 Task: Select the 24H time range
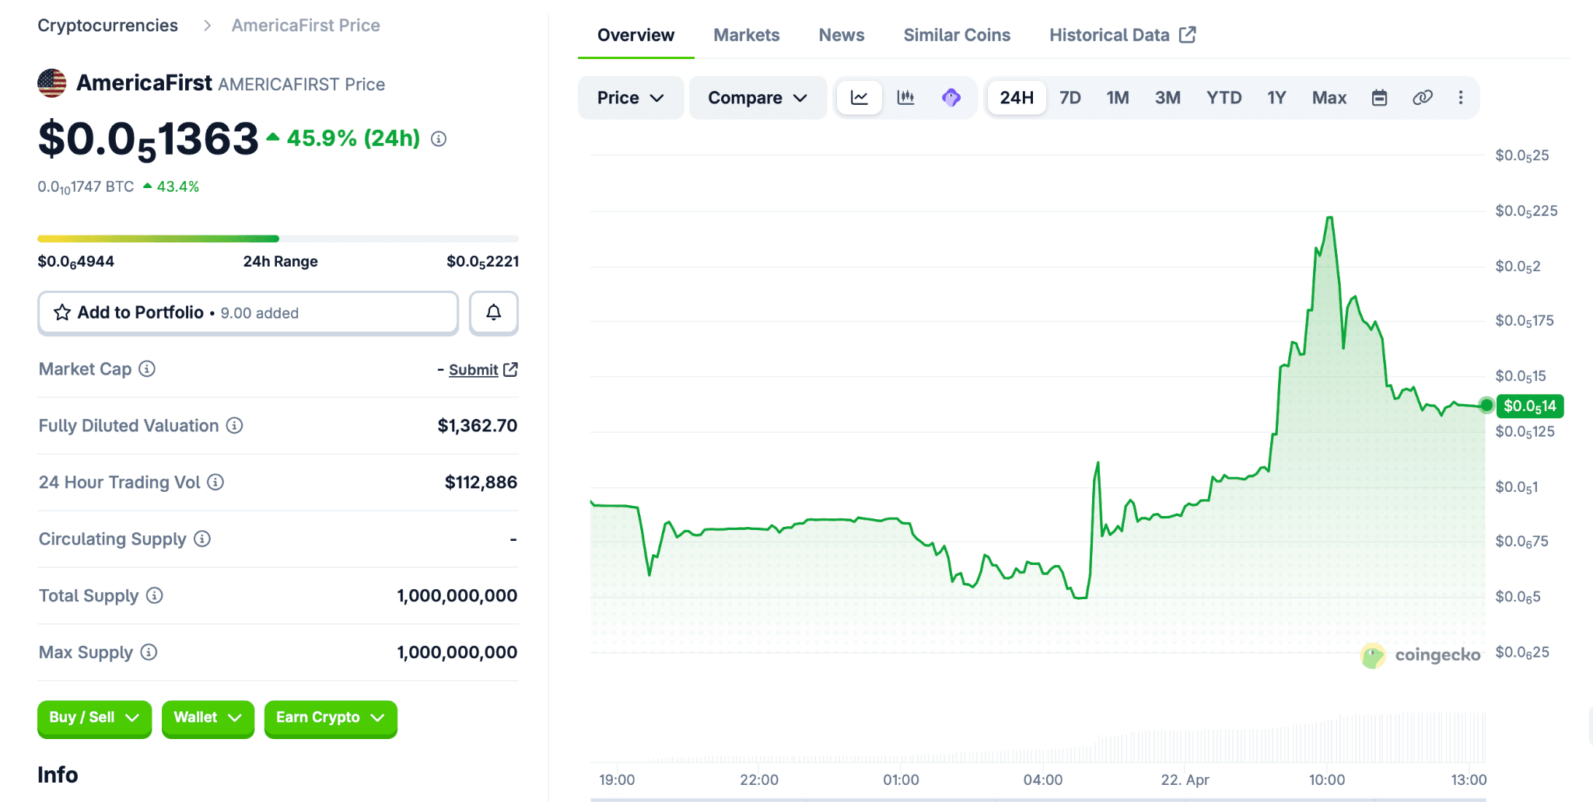click(1017, 98)
